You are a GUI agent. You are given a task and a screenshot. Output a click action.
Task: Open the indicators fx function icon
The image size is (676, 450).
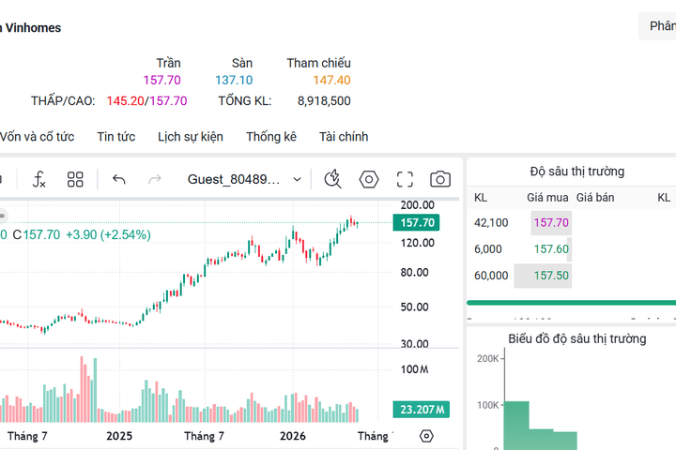click(x=38, y=179)
